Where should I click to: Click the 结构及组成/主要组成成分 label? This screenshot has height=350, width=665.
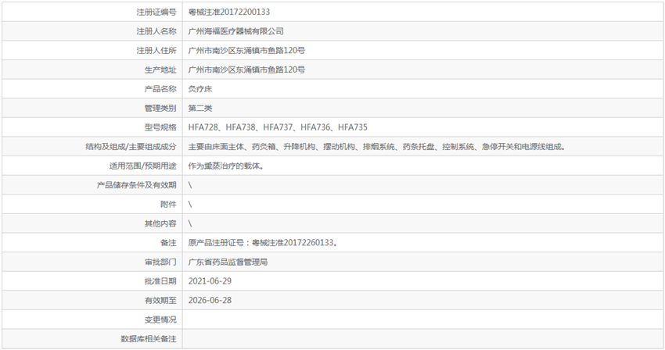(x=131, y=147)
